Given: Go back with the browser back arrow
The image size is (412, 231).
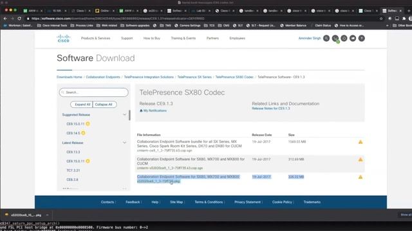Looking at the screenshot, I should pyautogui.click(x=5, y=19).
